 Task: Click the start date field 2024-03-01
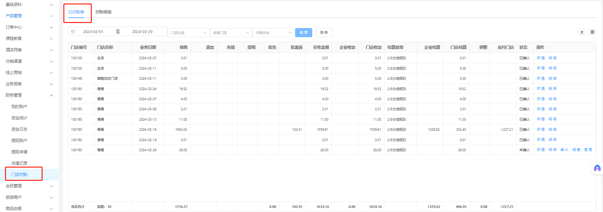pos(93,32)
